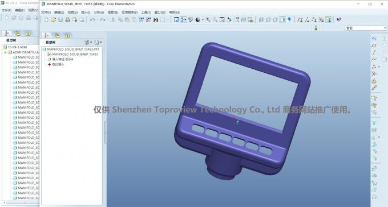
Task: Collapse ADM115E0473U.ASM node in background window
Action: tap(5, 52)
